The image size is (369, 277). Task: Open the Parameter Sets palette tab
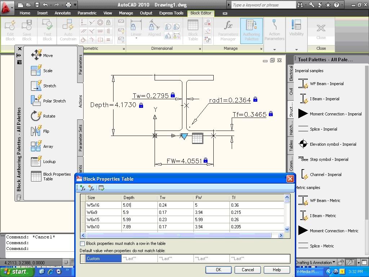pyautogui.click(x=80, y=138)
